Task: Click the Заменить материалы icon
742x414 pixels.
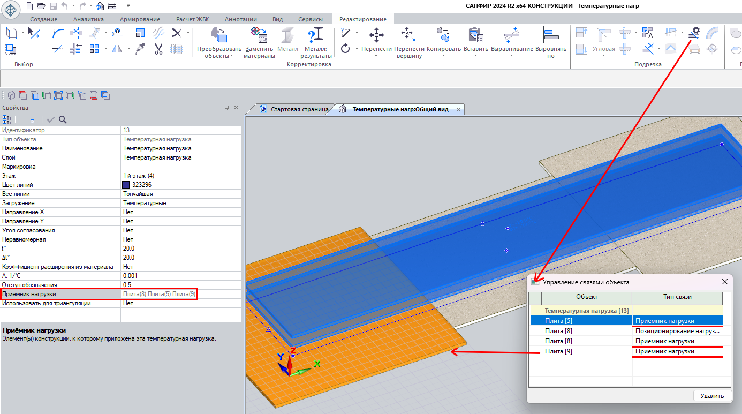Action: tap(259, 36)
